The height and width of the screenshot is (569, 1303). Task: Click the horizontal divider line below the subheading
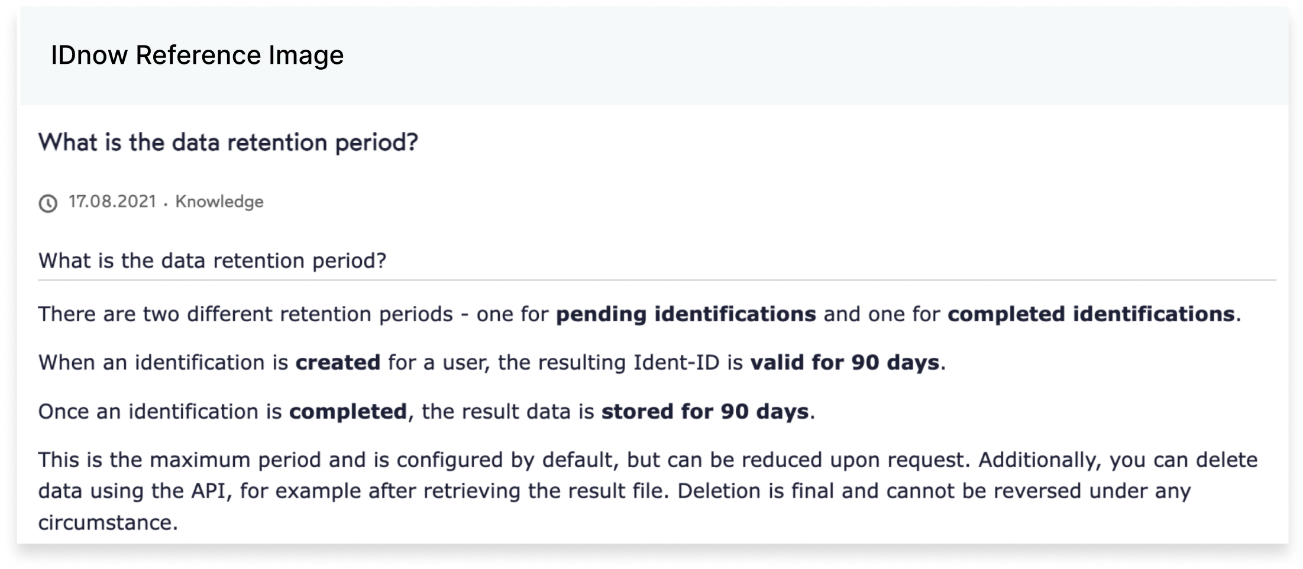point(657,280)
